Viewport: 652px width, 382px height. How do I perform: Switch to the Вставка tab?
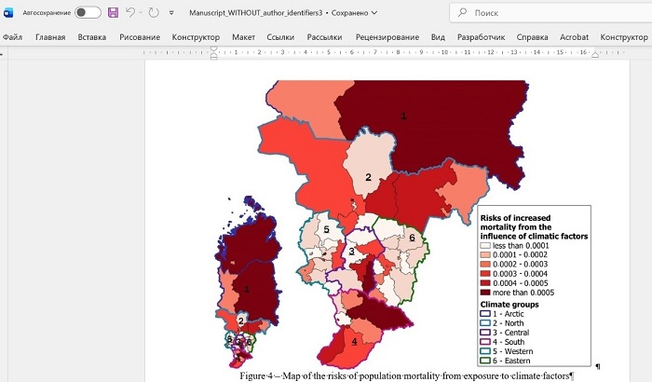tap(91, 37)
